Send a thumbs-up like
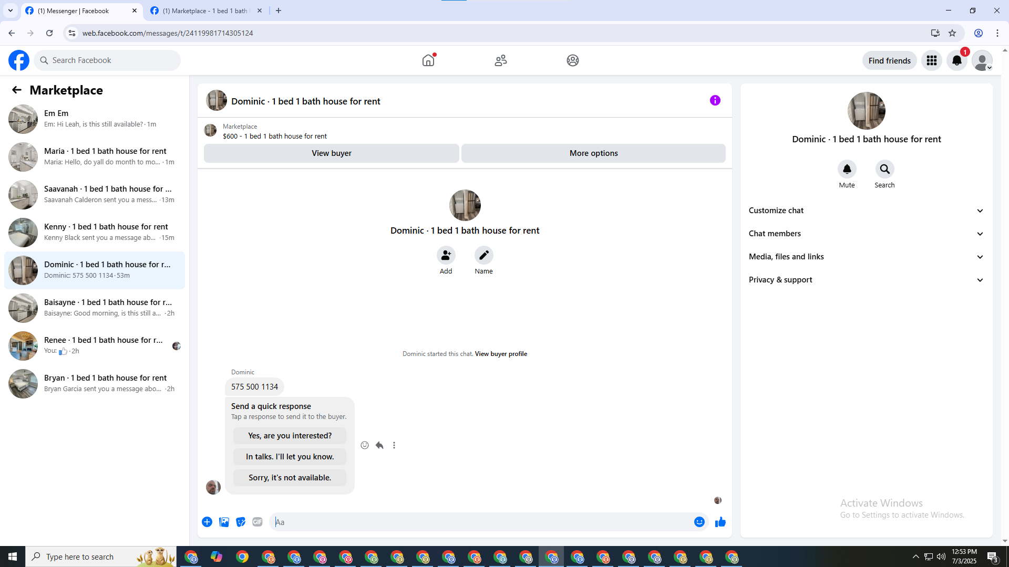The height and width of the screenshot is (567, 1009). click(x=720, y=522)
